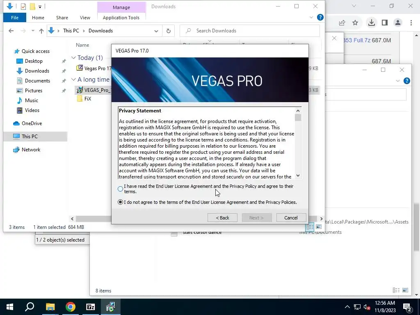Open the Windows Start menu

(x=10, y=307)
